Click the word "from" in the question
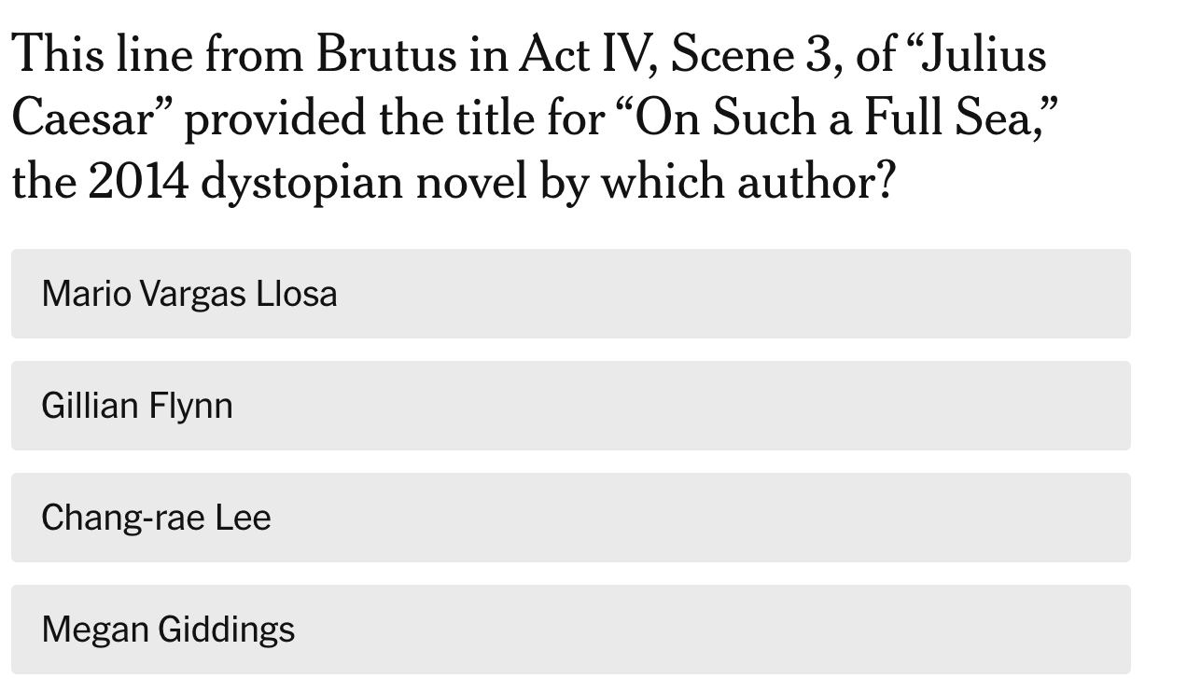 pyautogui.click(x=249, y=54)
